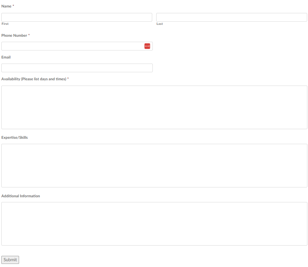This screenshot has width=308, height=267.
Task: Click the red password manager icon in the Phone Number field
Action: [147, 46]
